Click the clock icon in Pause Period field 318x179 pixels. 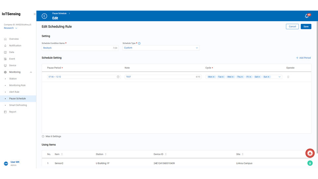point(118,77)
